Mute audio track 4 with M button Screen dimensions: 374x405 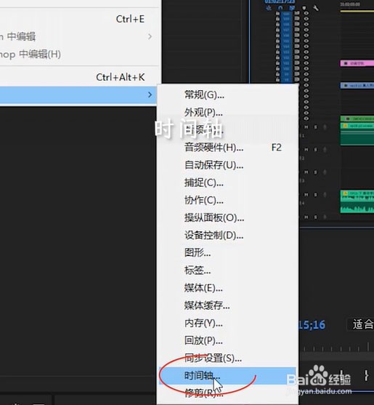[306, 194]
